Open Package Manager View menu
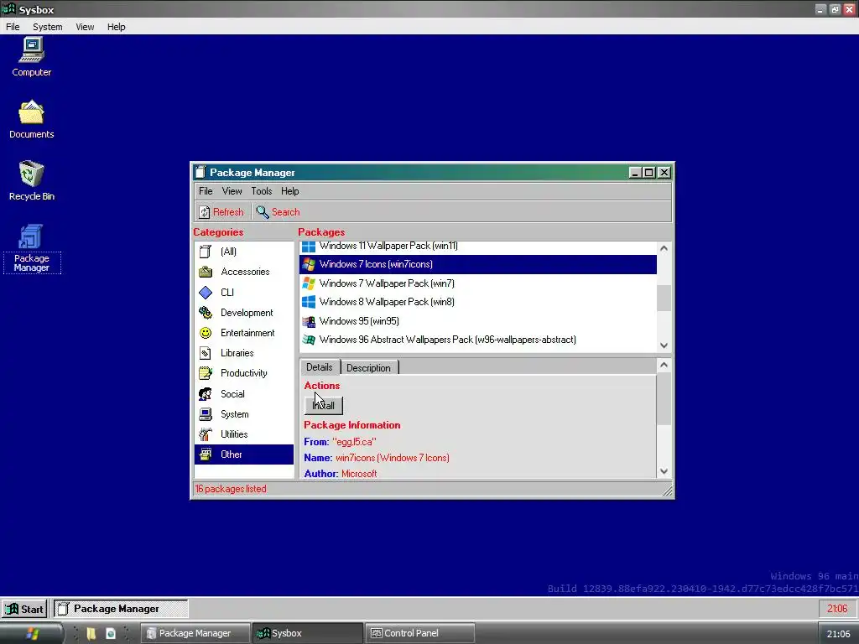This screenshot has height=644, width=859. click(x=232, y=191)
